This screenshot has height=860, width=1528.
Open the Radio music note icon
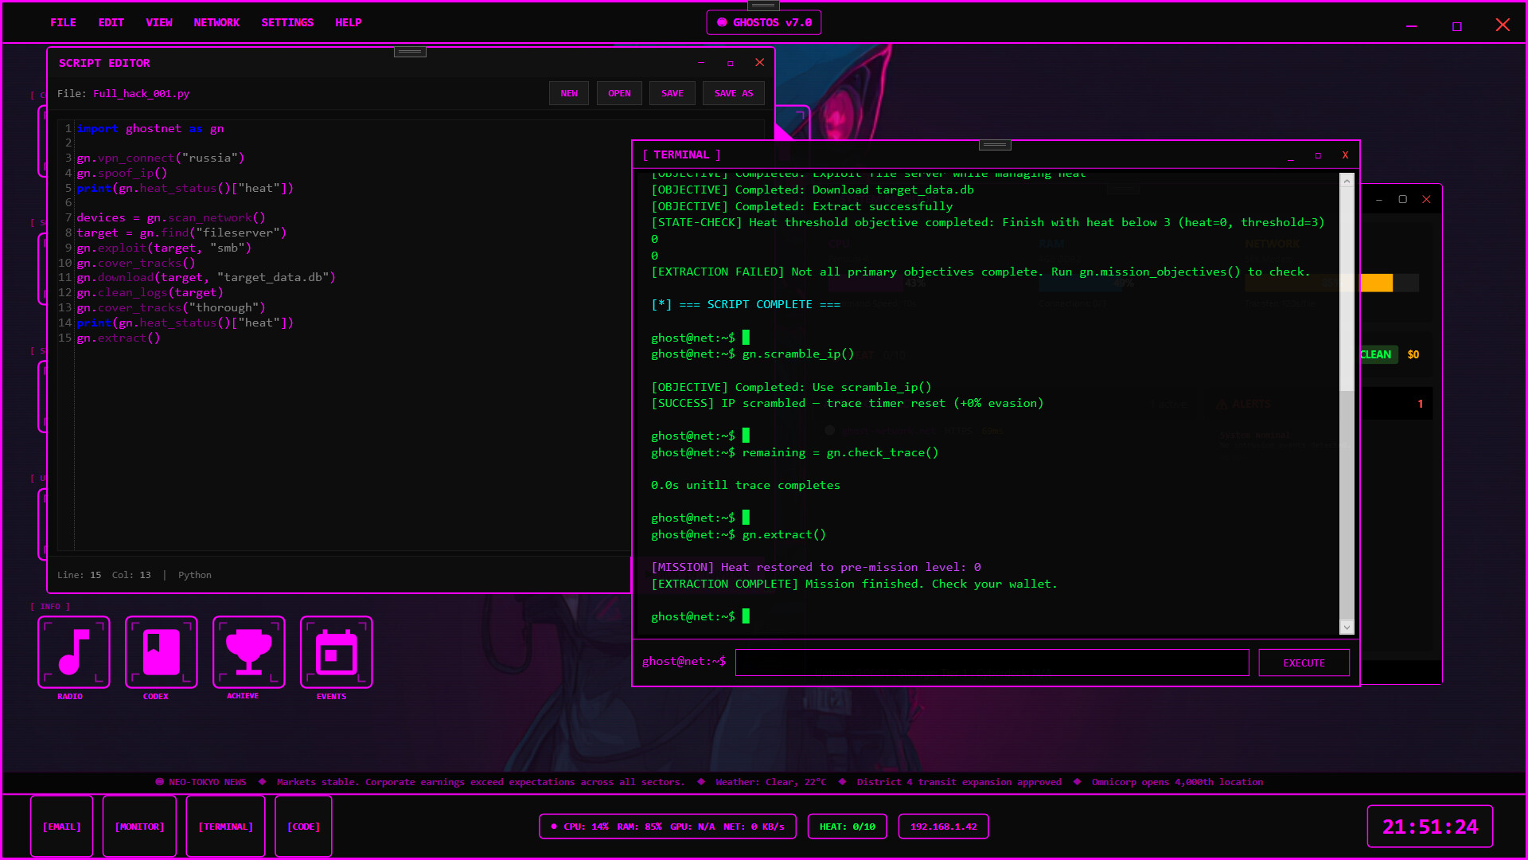point(74,652)
